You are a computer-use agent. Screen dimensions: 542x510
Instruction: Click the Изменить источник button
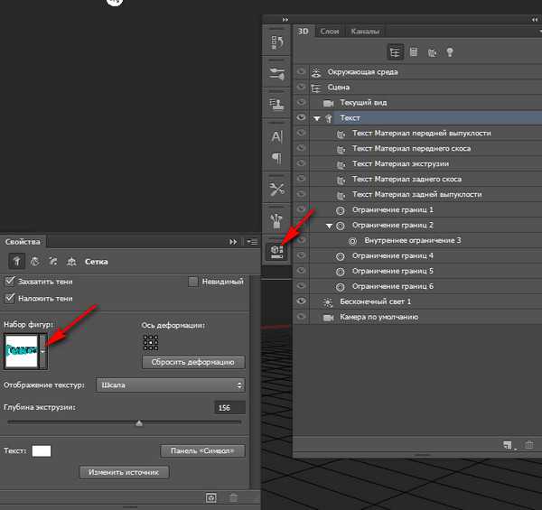(124, 472)
